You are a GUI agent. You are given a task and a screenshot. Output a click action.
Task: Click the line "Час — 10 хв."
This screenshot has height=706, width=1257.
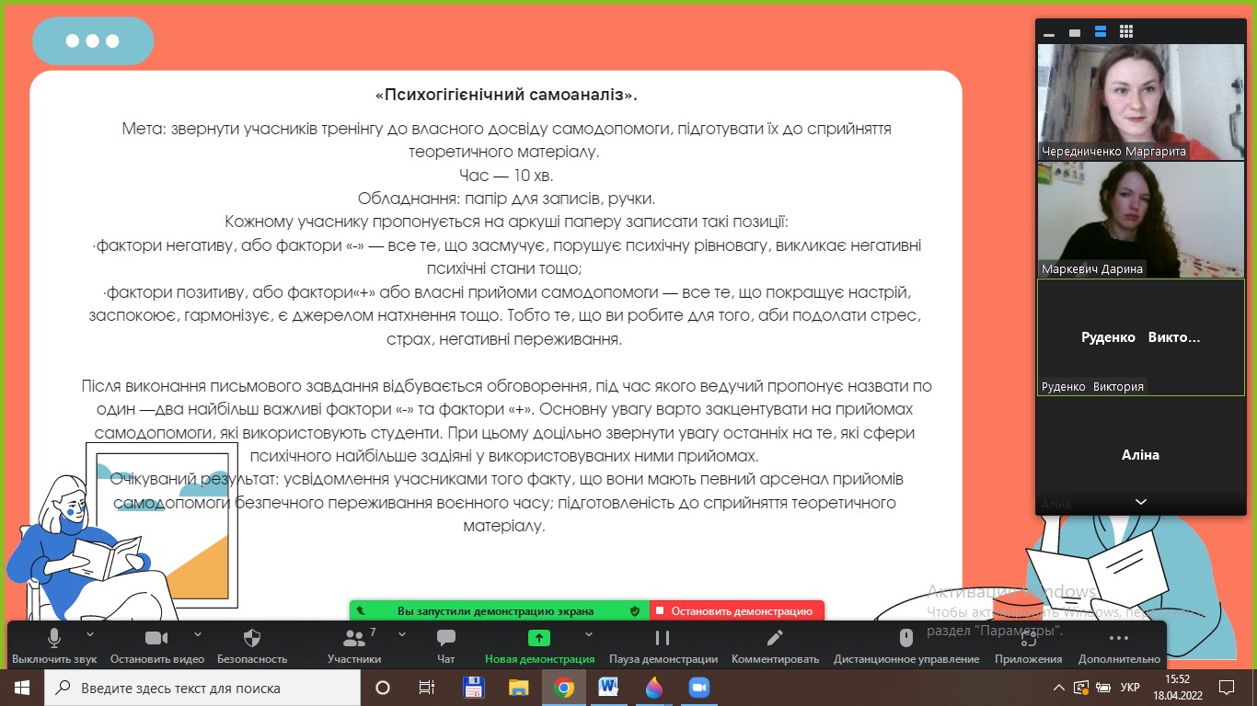(x=506, y=175)
